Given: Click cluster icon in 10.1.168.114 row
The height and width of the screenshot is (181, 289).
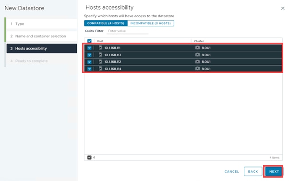Looking at the screenshot, I should (197, 69).
